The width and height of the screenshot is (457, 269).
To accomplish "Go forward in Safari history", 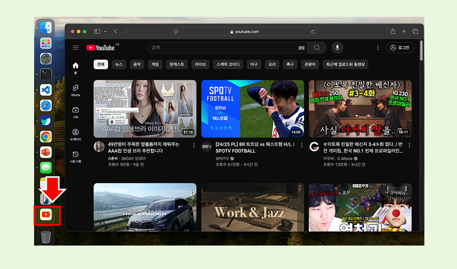I will point(126,32).
